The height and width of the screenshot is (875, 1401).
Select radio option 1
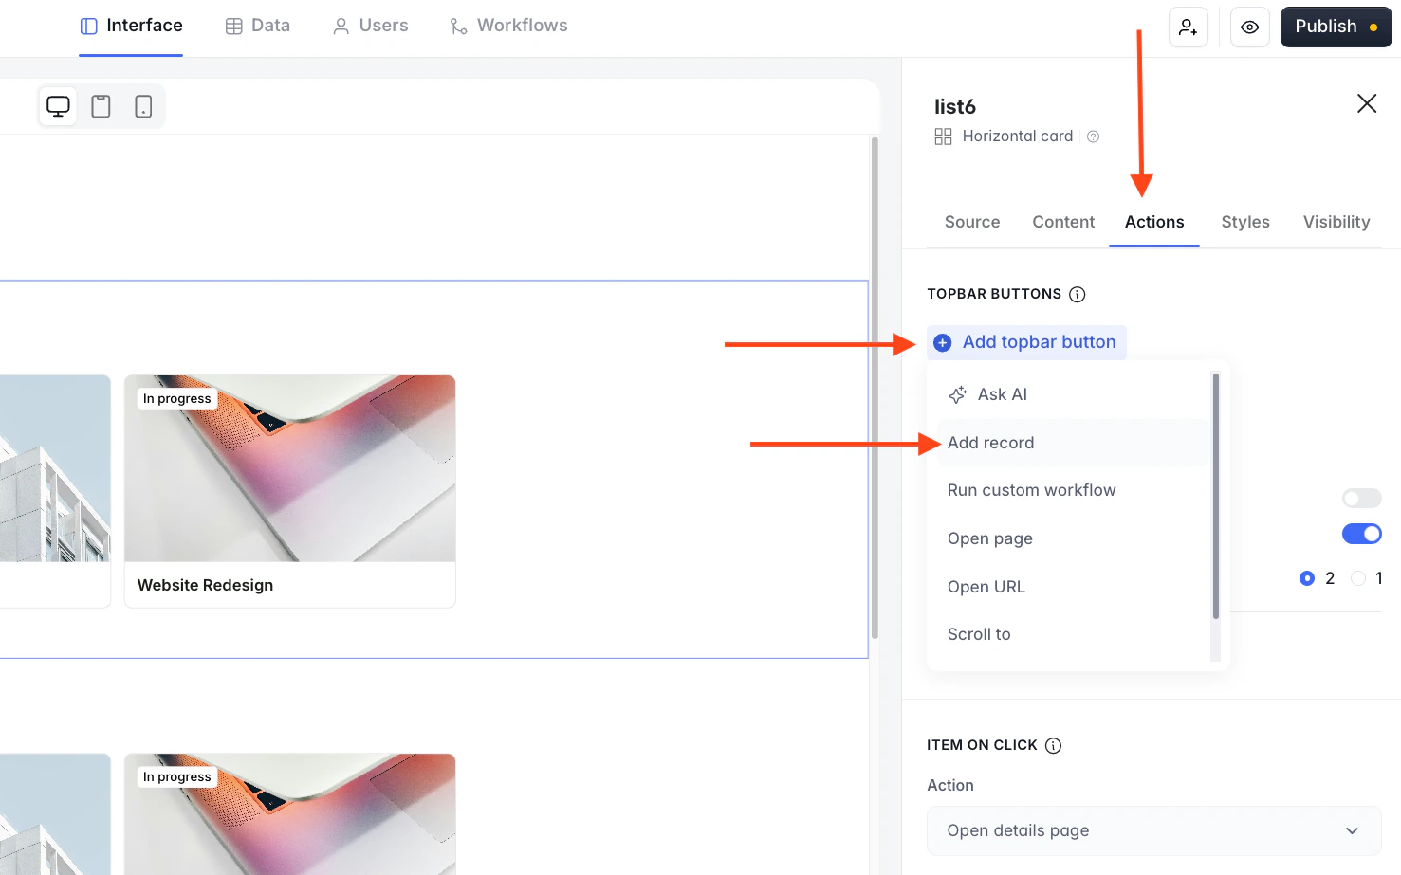(1358, 578)
